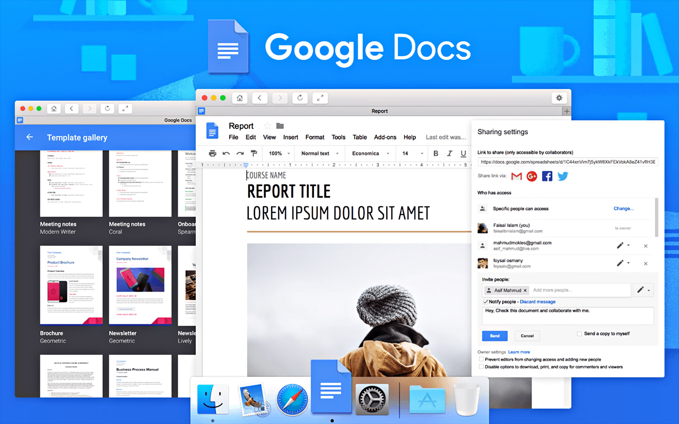
Task: Open the Normal text style dropdown
Action: click(x=320, y=153)
